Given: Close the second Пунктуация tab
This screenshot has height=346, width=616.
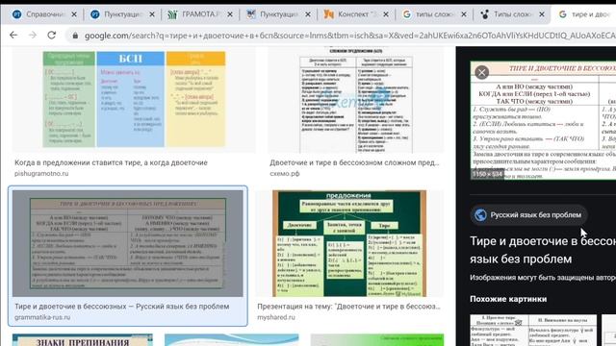Looking at the screenshot, I should (152, 14).
